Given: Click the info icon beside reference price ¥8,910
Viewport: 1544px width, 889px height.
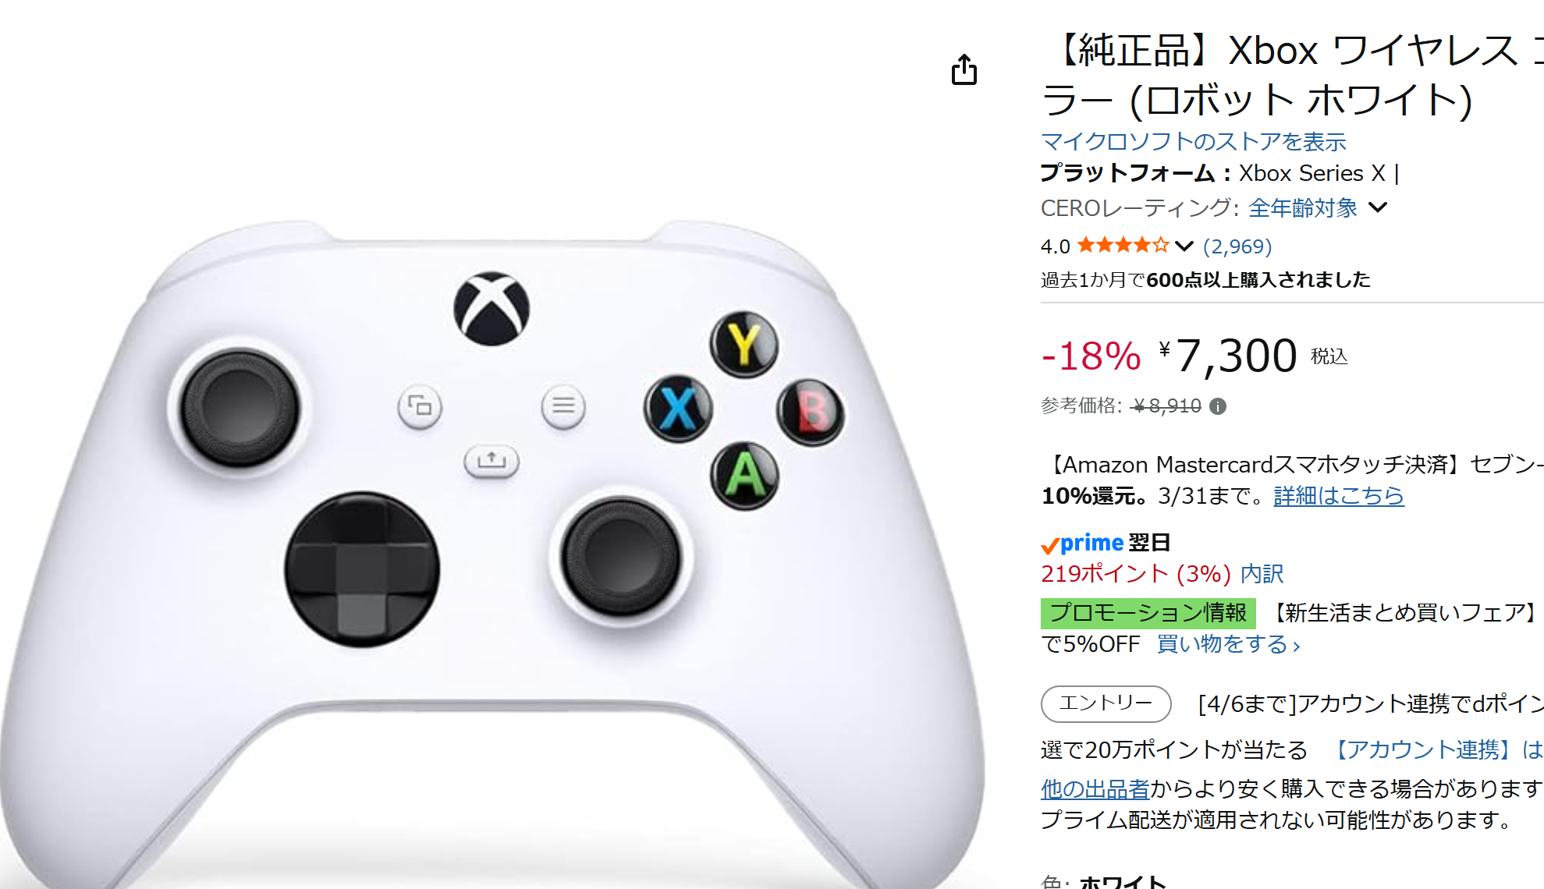Looking at the screenshot, I should pos(1217,406).
